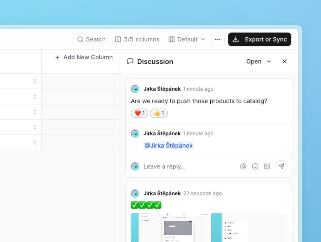Click the fourth row's up-down chevron
The image size is (321, 242).
coord(34,127)
